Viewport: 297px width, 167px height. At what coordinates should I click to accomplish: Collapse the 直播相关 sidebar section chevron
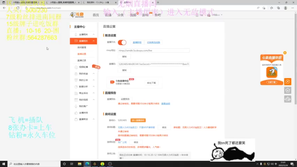tap(94, 41)
